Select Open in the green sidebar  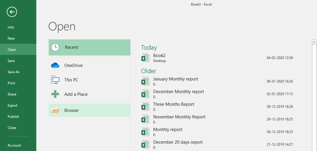point(12,50)
